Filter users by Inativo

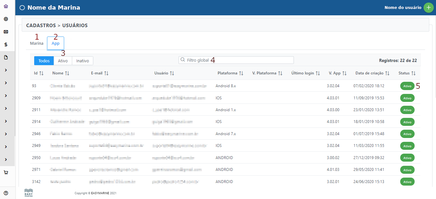point(82,61)
